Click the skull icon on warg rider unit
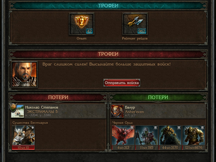This screenshot has height=162, width=216. pyautogui.click(x=179, y=128)
